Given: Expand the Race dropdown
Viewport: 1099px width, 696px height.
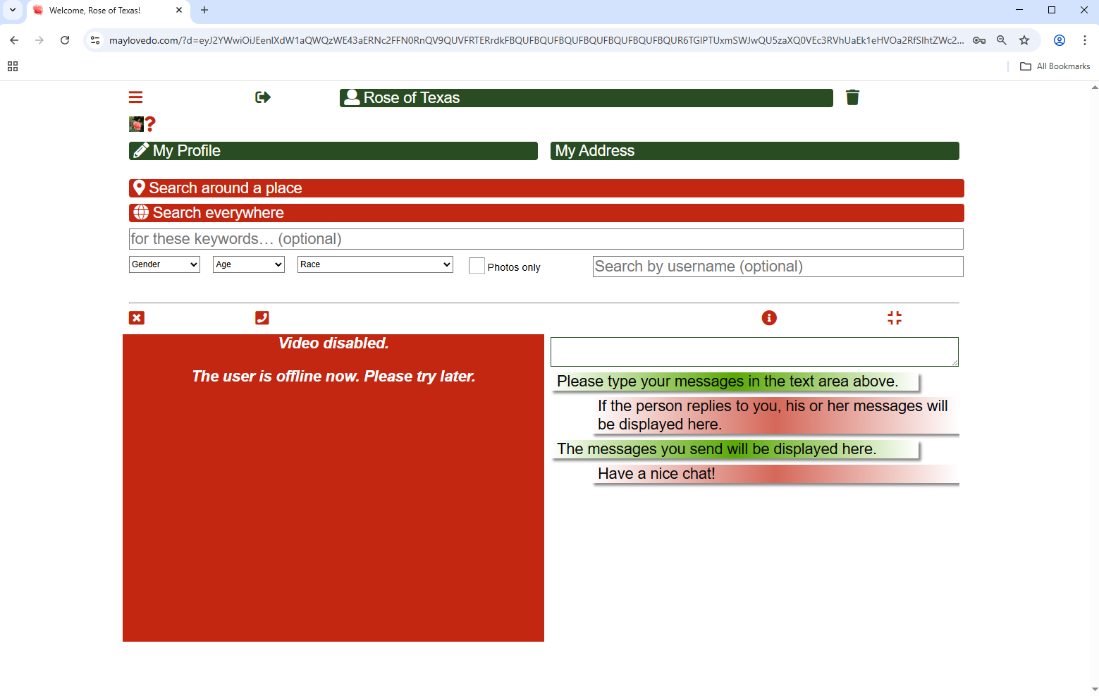Looking at the screenshot, I should [375, 264].
